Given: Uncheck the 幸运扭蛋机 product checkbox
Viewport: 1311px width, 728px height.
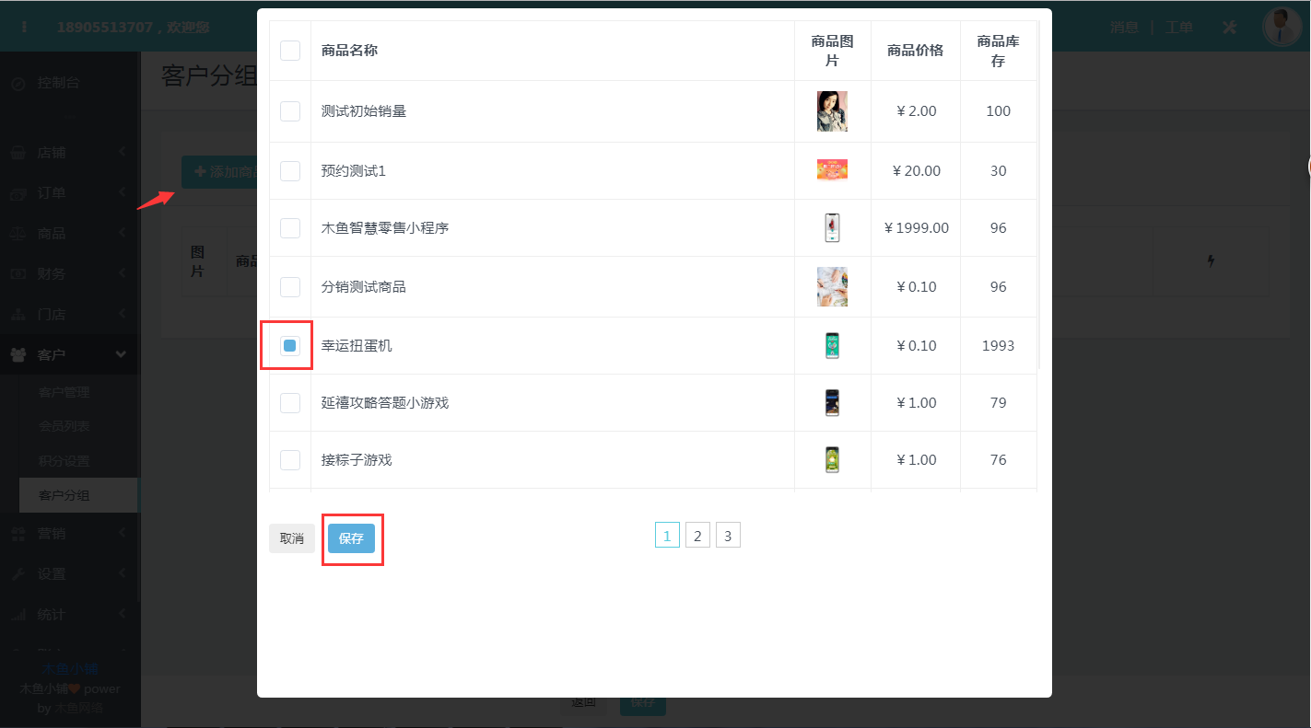Looking at the screenshot, I should tap(290, 346).
